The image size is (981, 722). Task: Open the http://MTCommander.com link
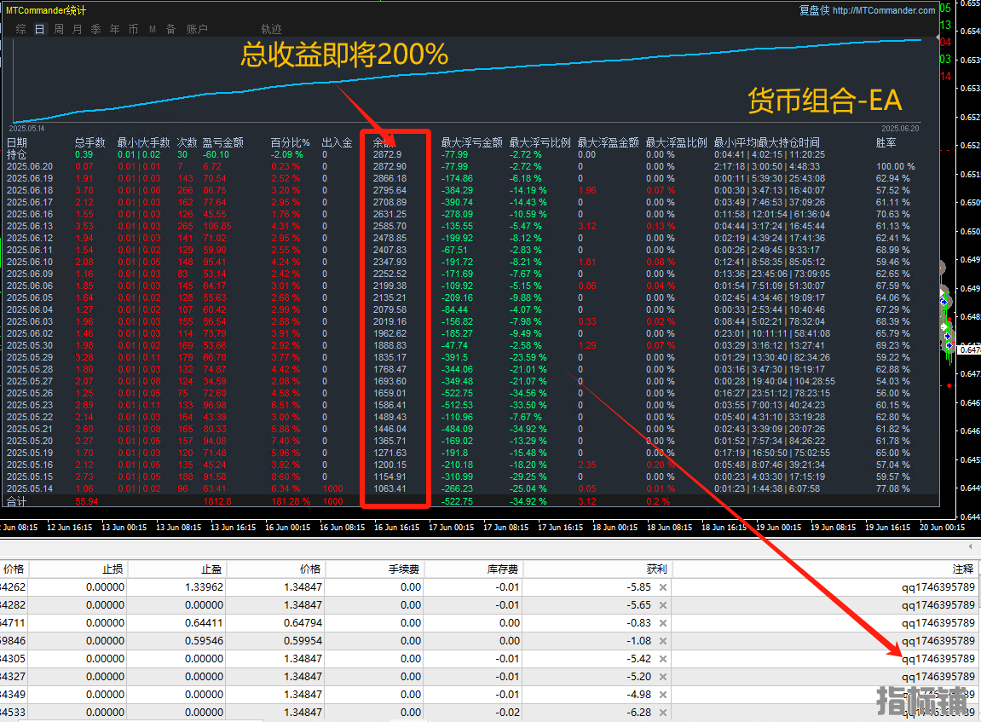[x=883, y=10]
